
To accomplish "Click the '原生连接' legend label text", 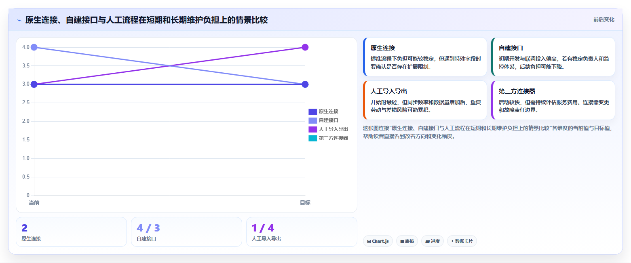I will pos(328,112).
